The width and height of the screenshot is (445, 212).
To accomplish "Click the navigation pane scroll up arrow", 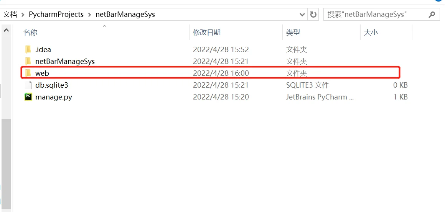I will pos(6,30).
